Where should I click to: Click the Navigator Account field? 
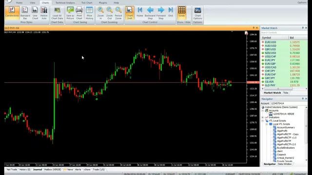(x=289, y=104)
